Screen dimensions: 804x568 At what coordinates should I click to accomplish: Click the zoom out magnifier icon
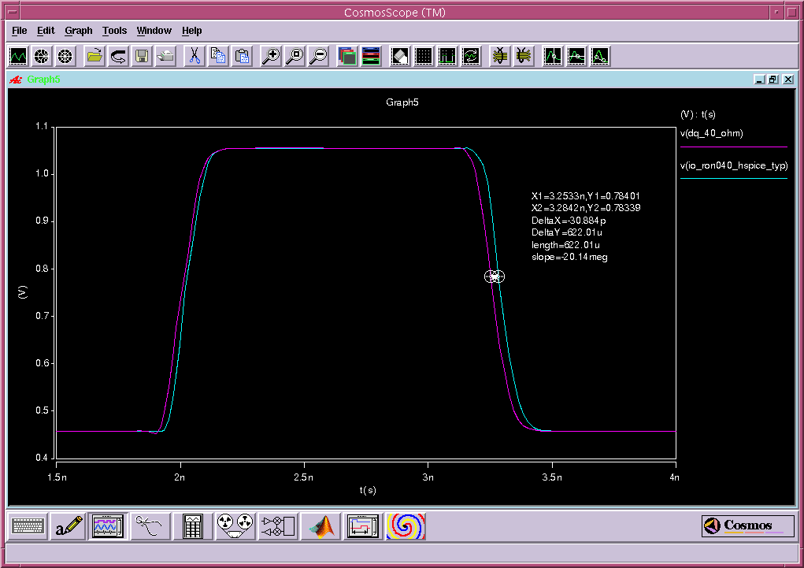(319, 56)
